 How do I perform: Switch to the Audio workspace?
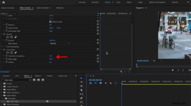(140, 2)
